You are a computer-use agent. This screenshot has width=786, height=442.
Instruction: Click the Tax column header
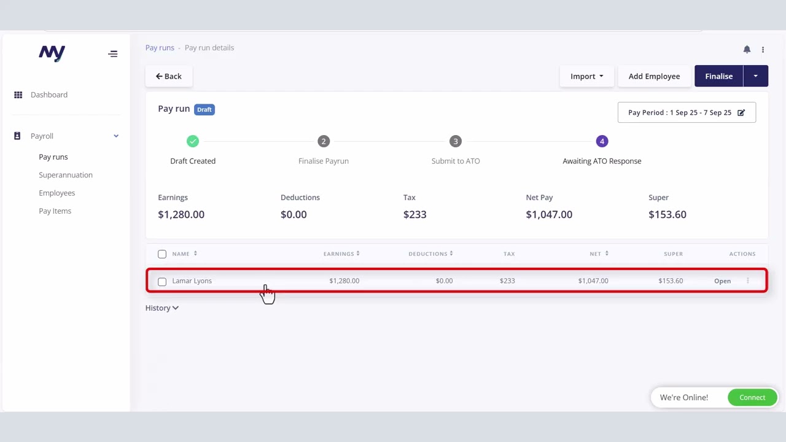click(x=509, y=254)
